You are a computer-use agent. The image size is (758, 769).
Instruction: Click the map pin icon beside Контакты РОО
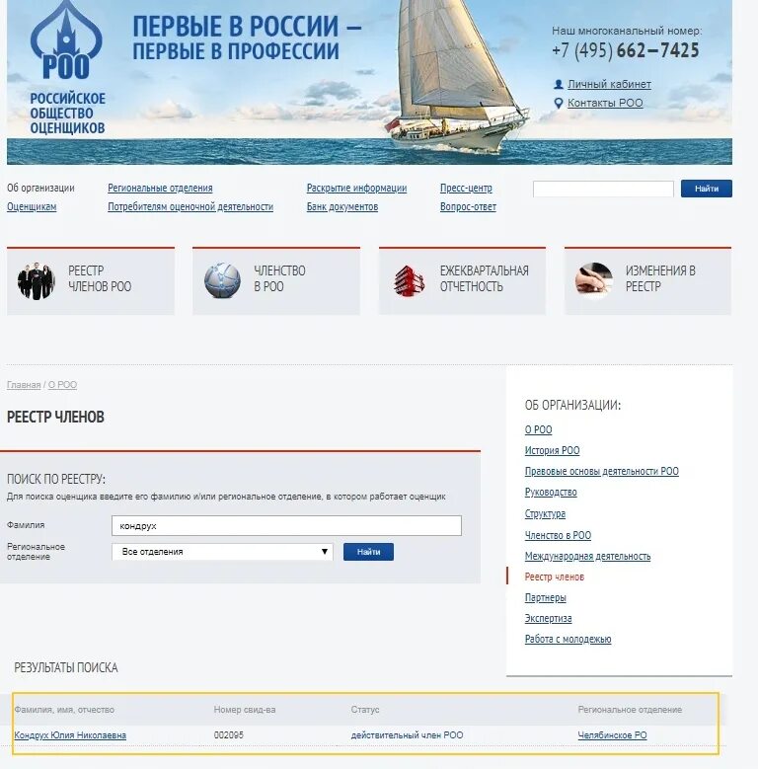[558, 103]
